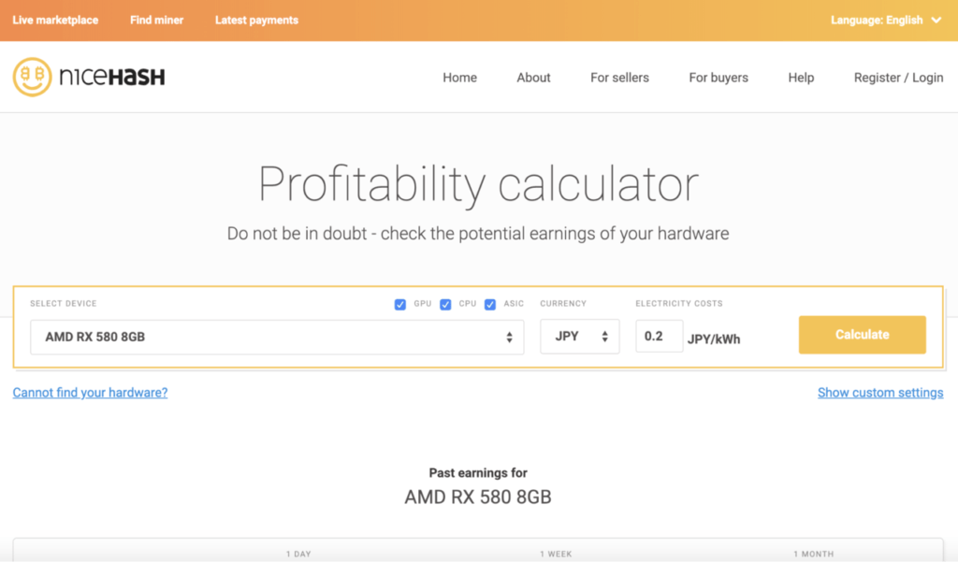
Task: Open the Help menu item
Action: tap(801, 78)
